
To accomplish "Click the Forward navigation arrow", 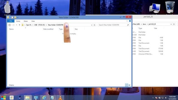I will pyautogui.click(x=13, y=25).
